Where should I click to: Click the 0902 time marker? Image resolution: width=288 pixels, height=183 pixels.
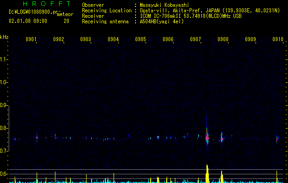[59, 39]
